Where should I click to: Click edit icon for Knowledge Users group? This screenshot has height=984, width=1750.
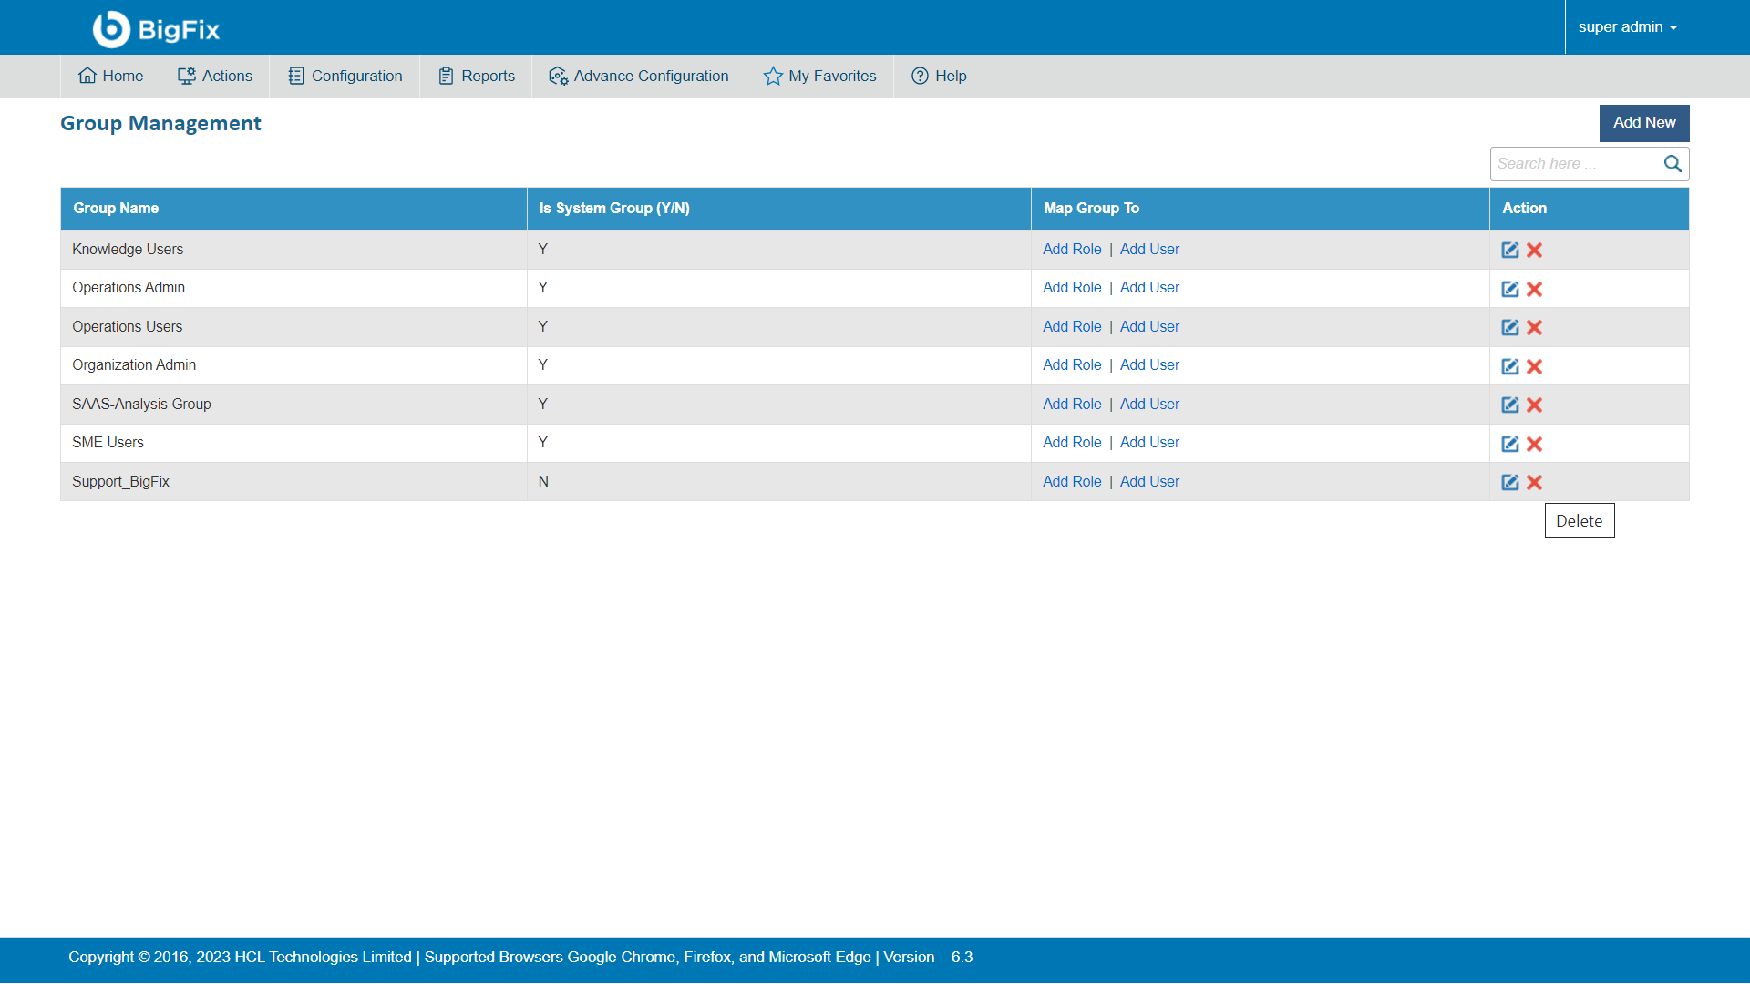(x=1509, y=250)
